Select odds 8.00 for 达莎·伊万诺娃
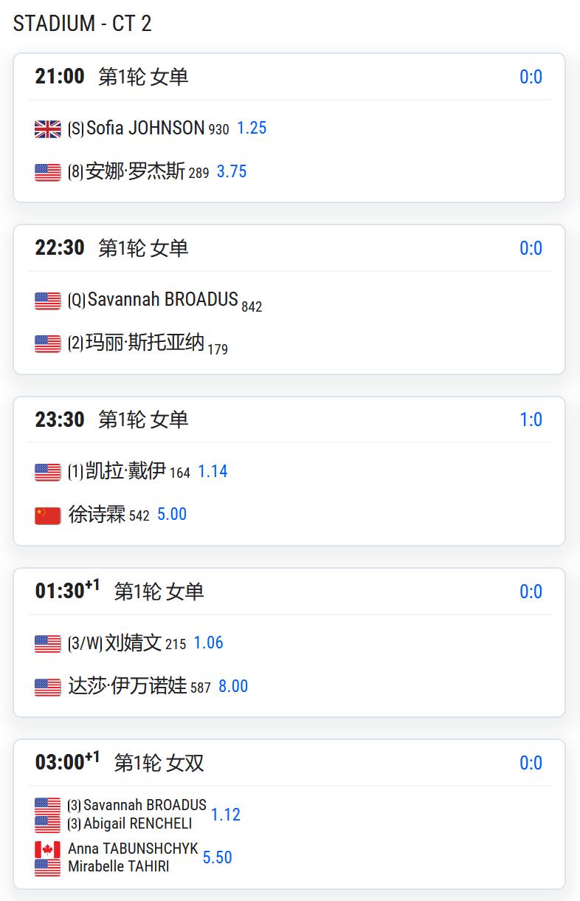The width and height of the screenshot is (580, 901). [233, 686]
